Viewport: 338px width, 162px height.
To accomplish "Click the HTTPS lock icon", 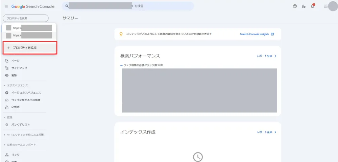I will coord(7,107).
